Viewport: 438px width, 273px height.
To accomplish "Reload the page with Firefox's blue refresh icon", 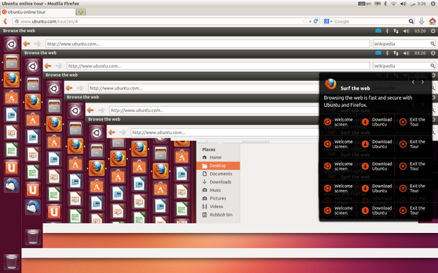I will 316,21.
